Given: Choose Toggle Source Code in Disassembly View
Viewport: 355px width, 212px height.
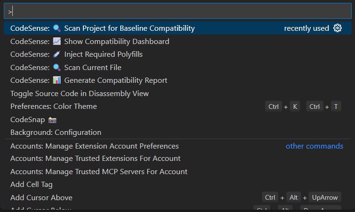Looking at the screenshot, I should coord(177,93).
